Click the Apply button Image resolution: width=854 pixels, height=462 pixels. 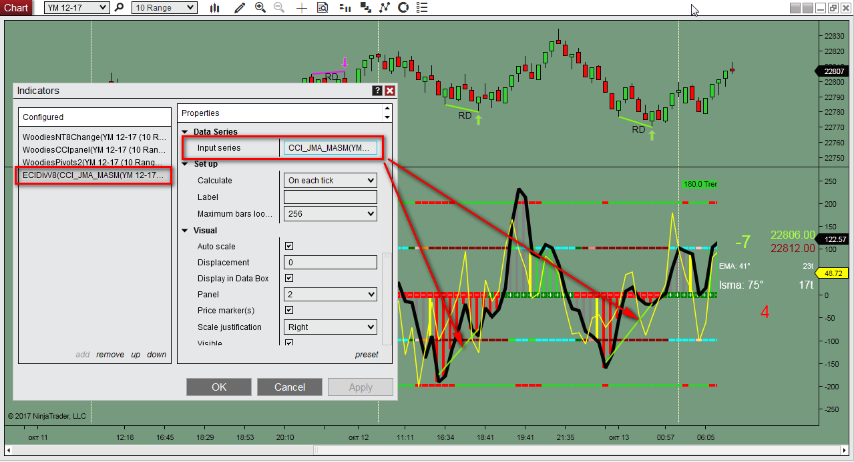pos(361,387)
